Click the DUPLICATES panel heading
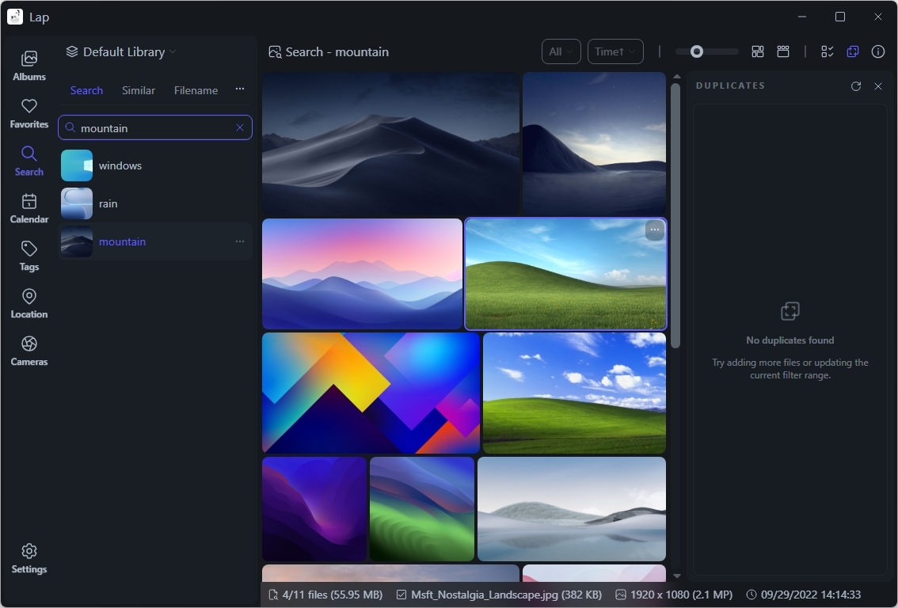The width and height of the screenshot is (898, 608). 730,85
